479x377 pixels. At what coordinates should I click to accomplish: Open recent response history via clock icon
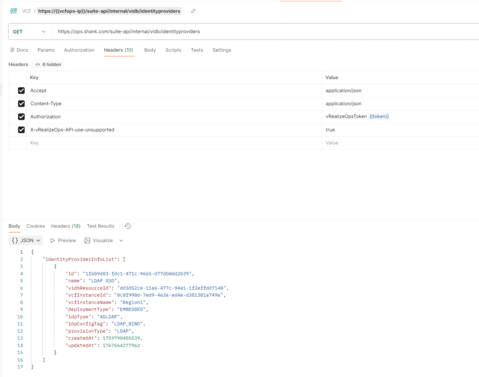(x=127, y=226)
